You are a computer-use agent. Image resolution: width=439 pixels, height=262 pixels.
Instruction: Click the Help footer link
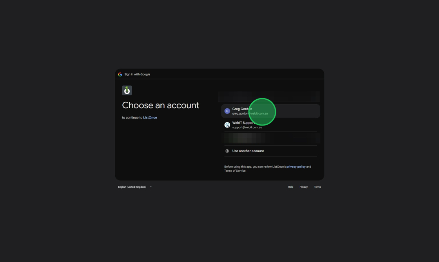[x=290, y=187]
